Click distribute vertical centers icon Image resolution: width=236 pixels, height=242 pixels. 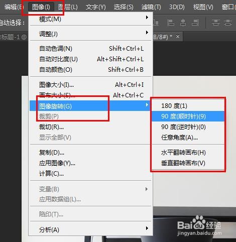228,23
